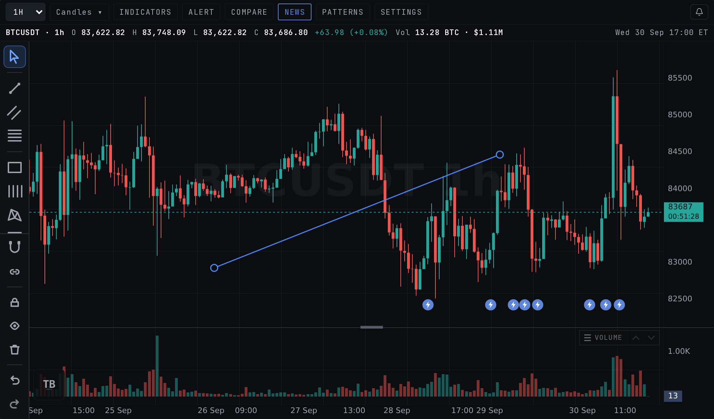Click the link drawings chain icon
The height and width of the screenshot is (419, 714).
pos(15,272)
